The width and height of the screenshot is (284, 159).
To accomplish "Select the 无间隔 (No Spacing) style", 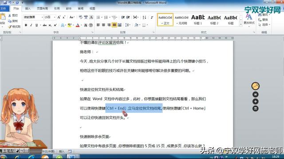I will coord(181,19).
